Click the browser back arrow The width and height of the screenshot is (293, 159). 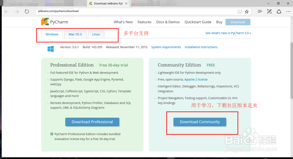click(6, 12)
